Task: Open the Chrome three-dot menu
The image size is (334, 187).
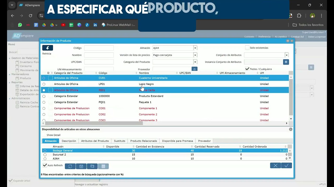Action: click(322, 16)
